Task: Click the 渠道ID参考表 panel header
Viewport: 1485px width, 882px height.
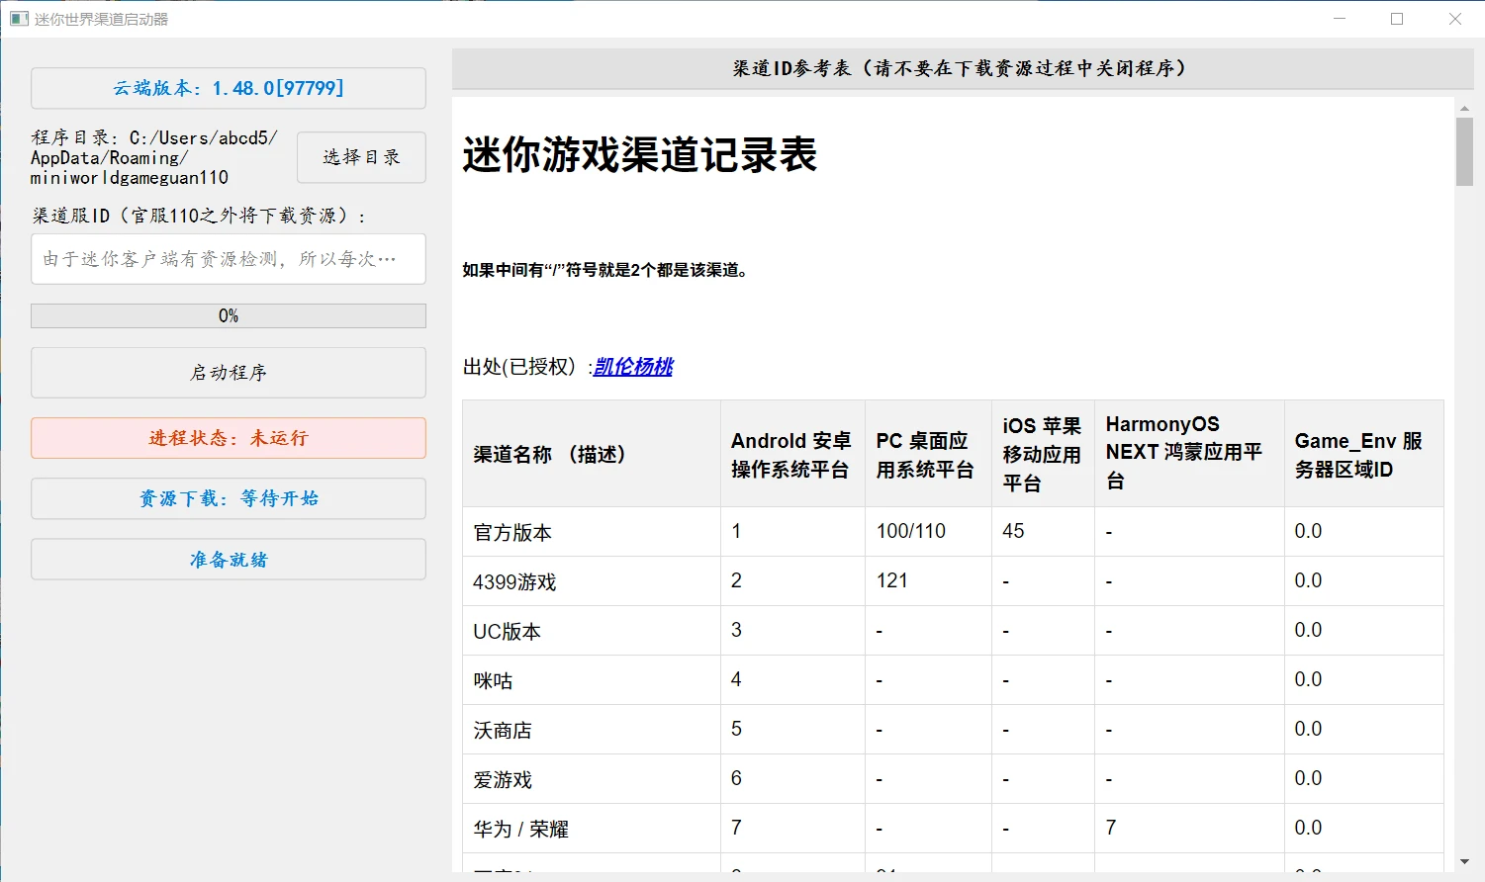Action: (x=962, y=68)
